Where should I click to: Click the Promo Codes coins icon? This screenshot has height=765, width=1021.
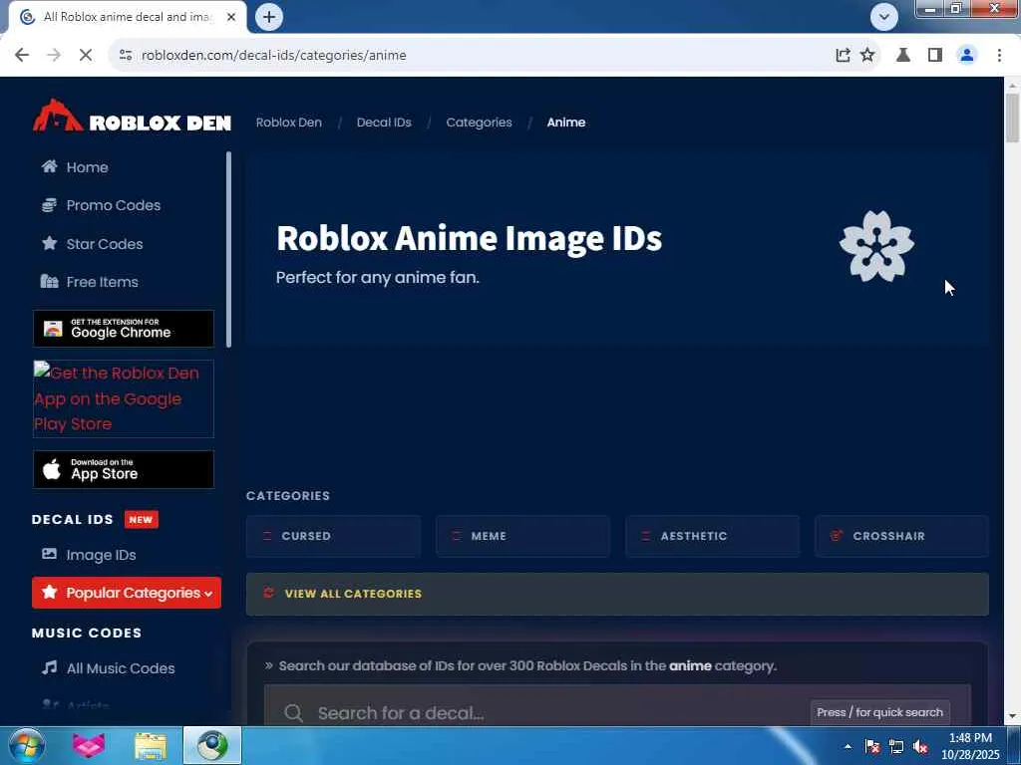click(x=50, y=205)
